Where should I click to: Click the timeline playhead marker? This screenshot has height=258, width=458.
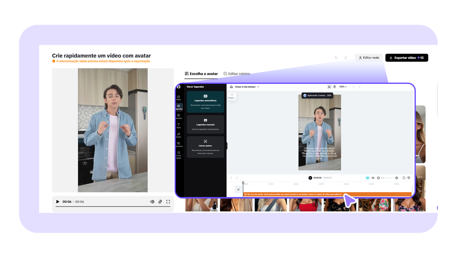pos(243,183)
